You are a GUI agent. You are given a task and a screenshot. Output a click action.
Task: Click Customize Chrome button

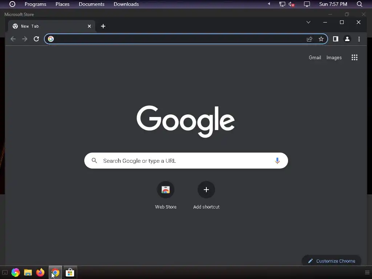(x=331, y=261)
